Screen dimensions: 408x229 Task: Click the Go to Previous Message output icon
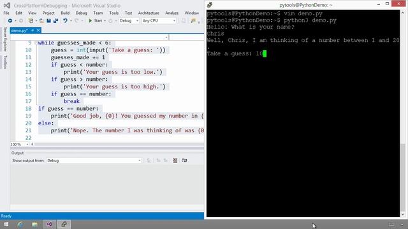[x=158, y=160]
